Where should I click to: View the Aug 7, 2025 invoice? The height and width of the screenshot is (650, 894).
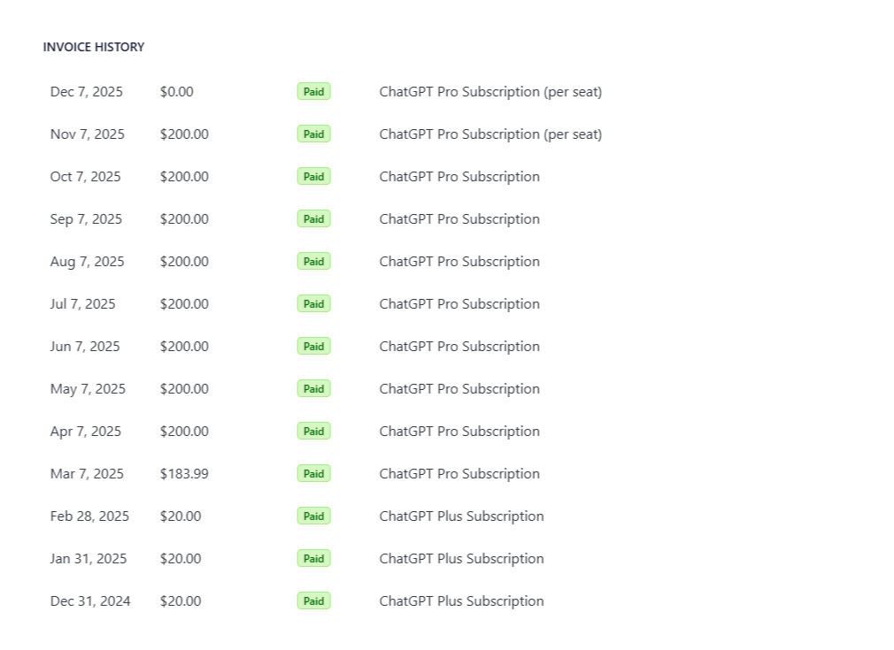click(x=87, y=262)
